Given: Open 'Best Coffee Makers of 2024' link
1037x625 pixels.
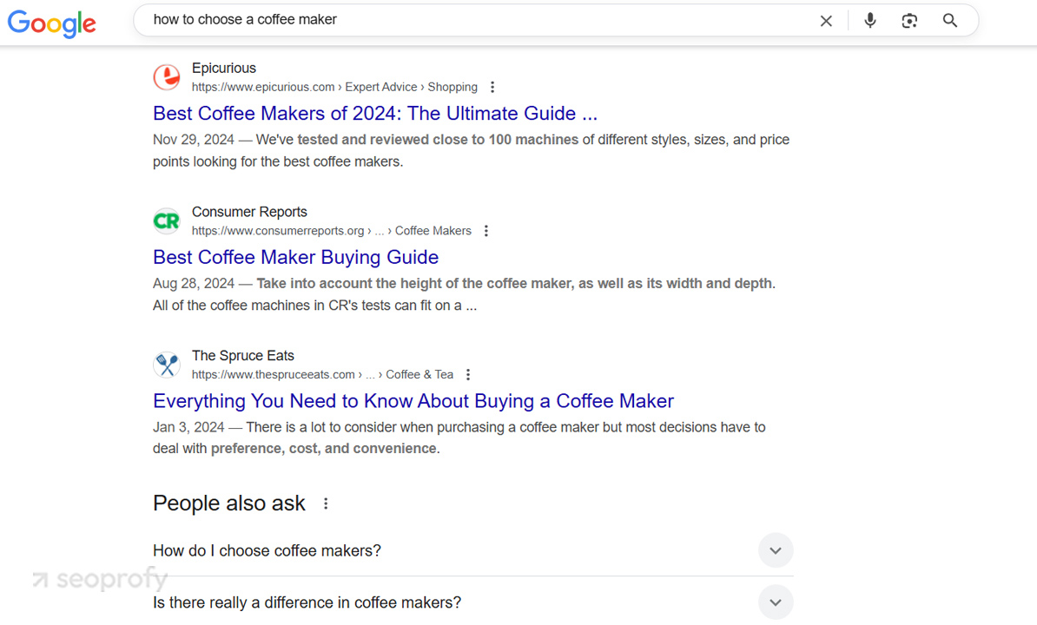Looking at the screenshot, I should (375, 114).
